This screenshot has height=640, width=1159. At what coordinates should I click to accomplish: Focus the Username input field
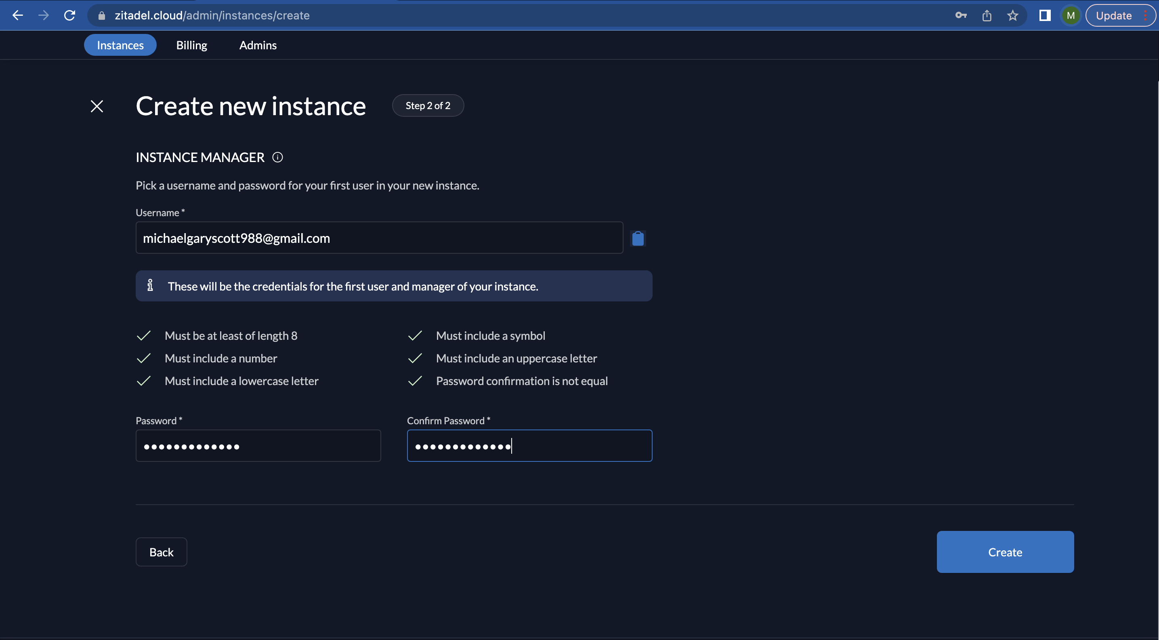(x=379, y=238)
